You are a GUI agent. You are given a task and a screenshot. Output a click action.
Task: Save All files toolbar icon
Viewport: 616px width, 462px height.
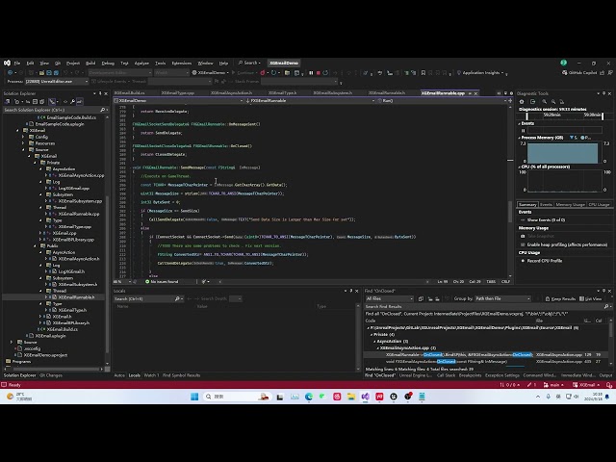click(56, 73)
